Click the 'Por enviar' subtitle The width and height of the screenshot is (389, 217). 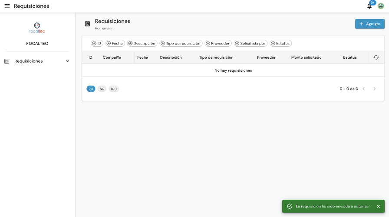[104, 28]
